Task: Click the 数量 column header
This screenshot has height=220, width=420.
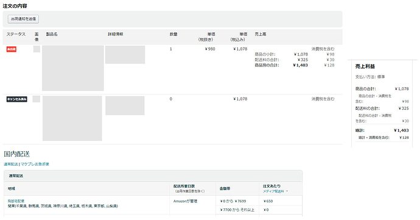Action: [173, 34]
